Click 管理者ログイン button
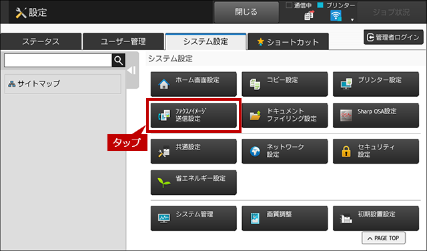The width and height of the screenshot is (427, 251). click(x=394, y=37)
